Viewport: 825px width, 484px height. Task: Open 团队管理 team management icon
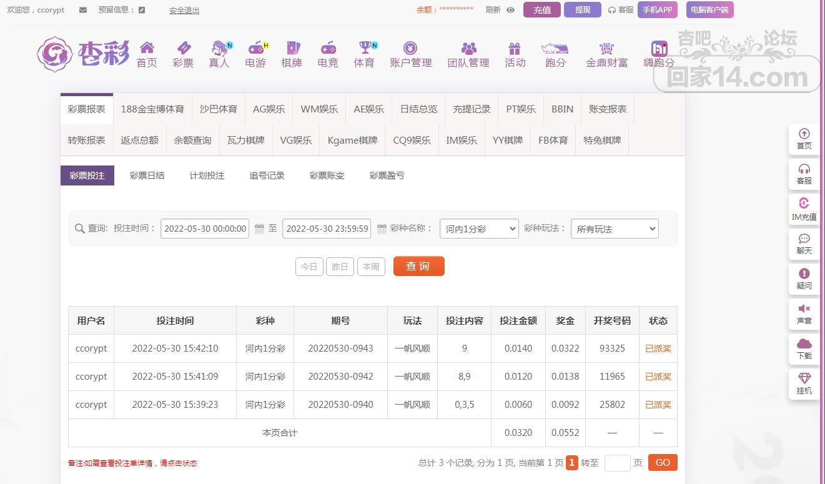click(x=468, y=48)
